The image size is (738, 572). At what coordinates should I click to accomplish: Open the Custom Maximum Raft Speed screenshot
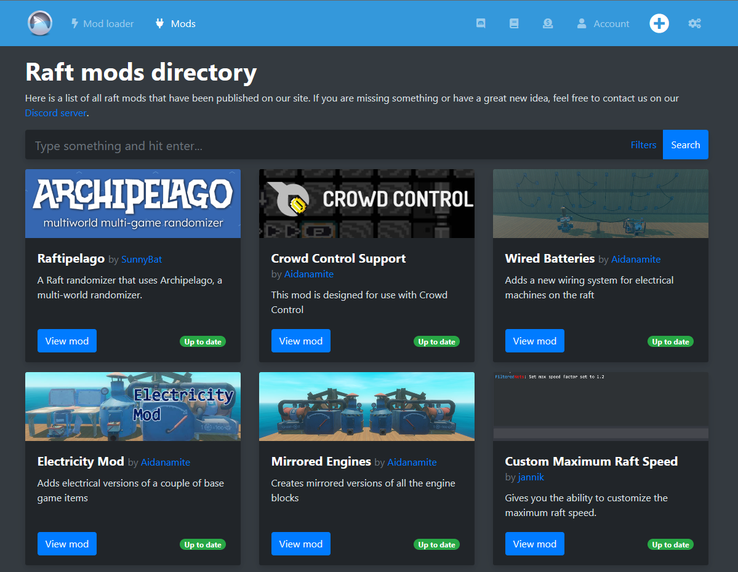[601, 407]
